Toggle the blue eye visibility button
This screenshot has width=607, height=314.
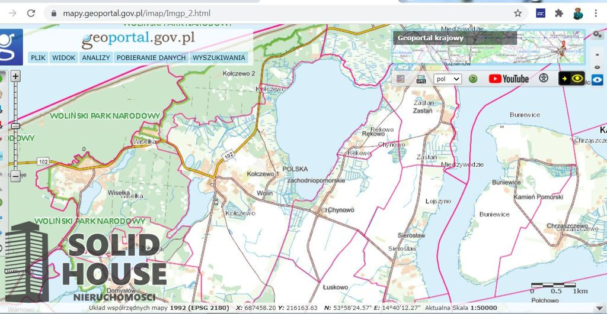tap(597, 80)
